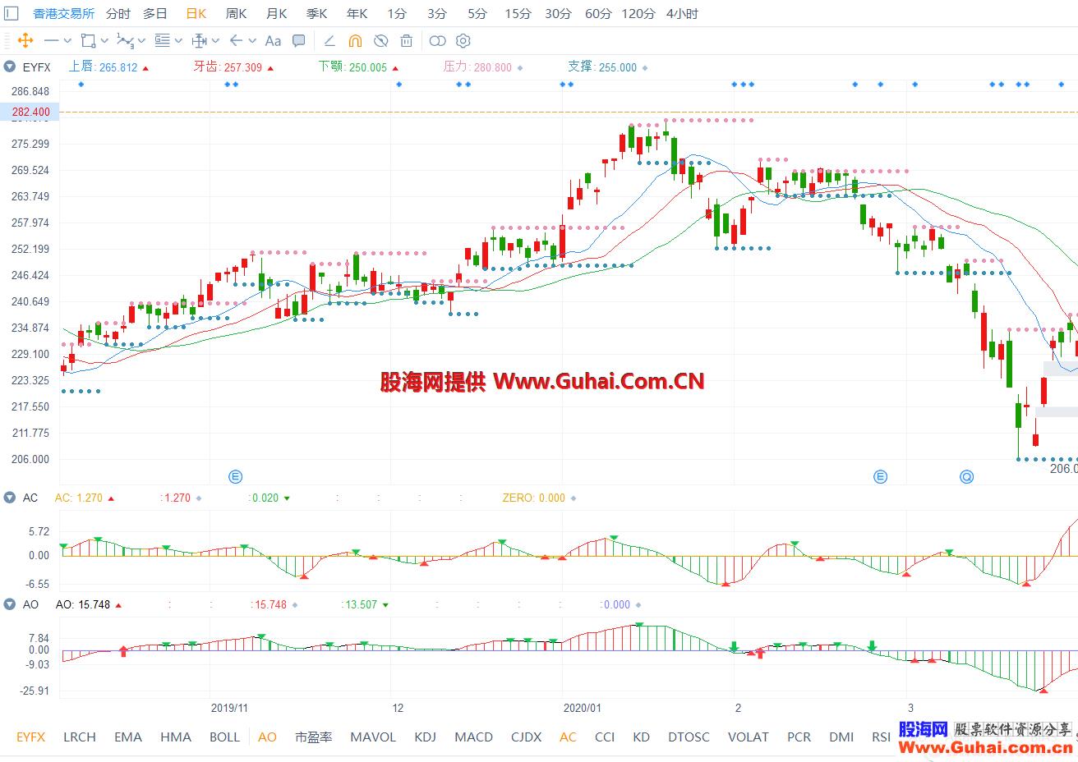Click the E event marker near 2019/11
Image resolution: width=1078 pixels, height=762 pixels.
pyautogui.click(x=236, y=476)
